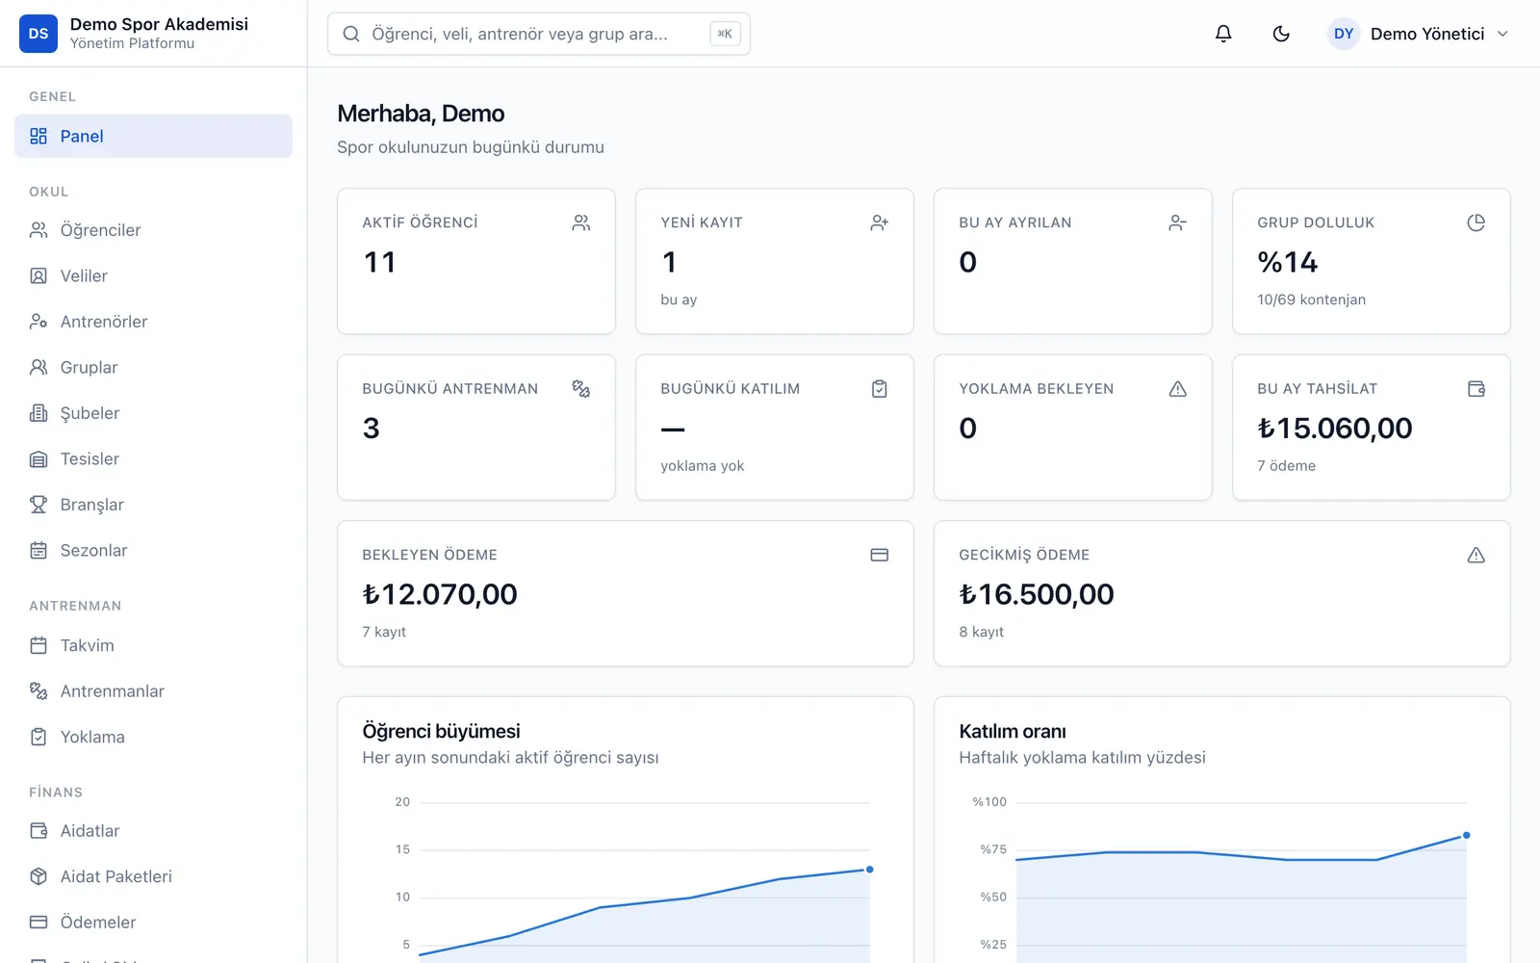Open the Şubeler section
The width and height of the screenshot is (1540, 963).
coord(154,413)
